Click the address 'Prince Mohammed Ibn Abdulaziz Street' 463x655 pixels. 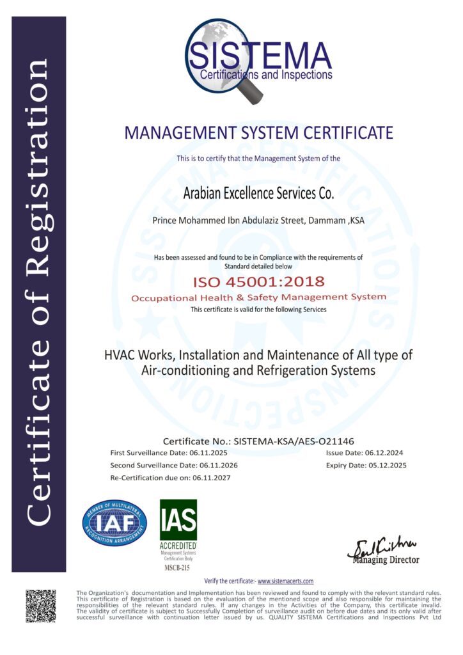228,220
